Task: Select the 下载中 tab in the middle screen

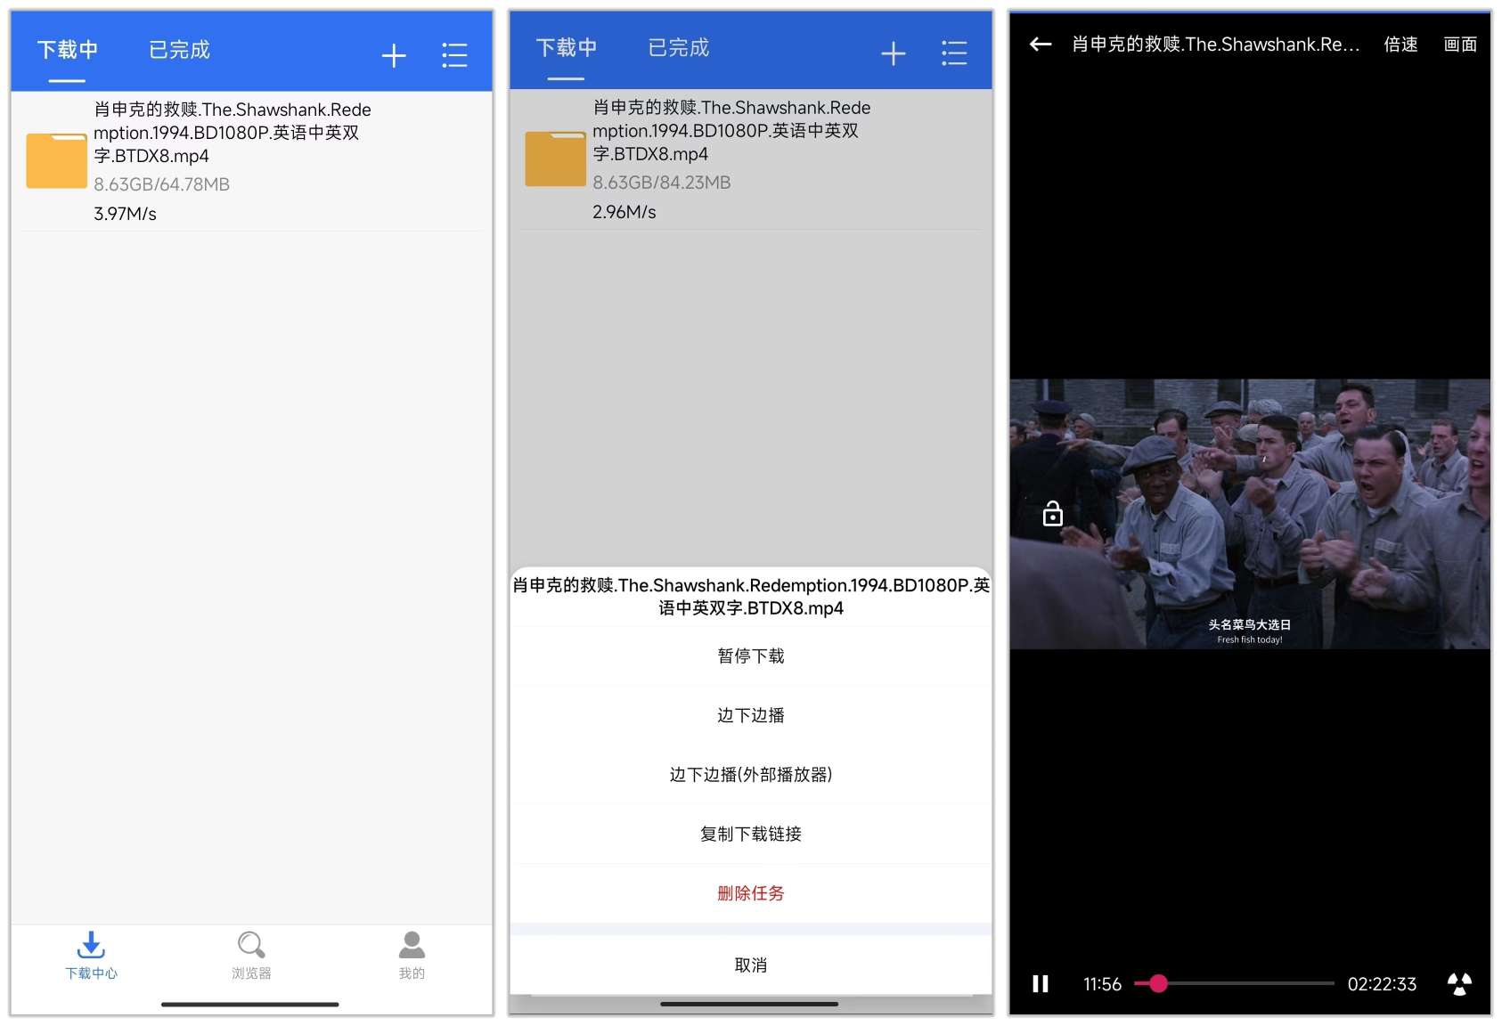Action: pyautogui.click(x=567, y=48)
